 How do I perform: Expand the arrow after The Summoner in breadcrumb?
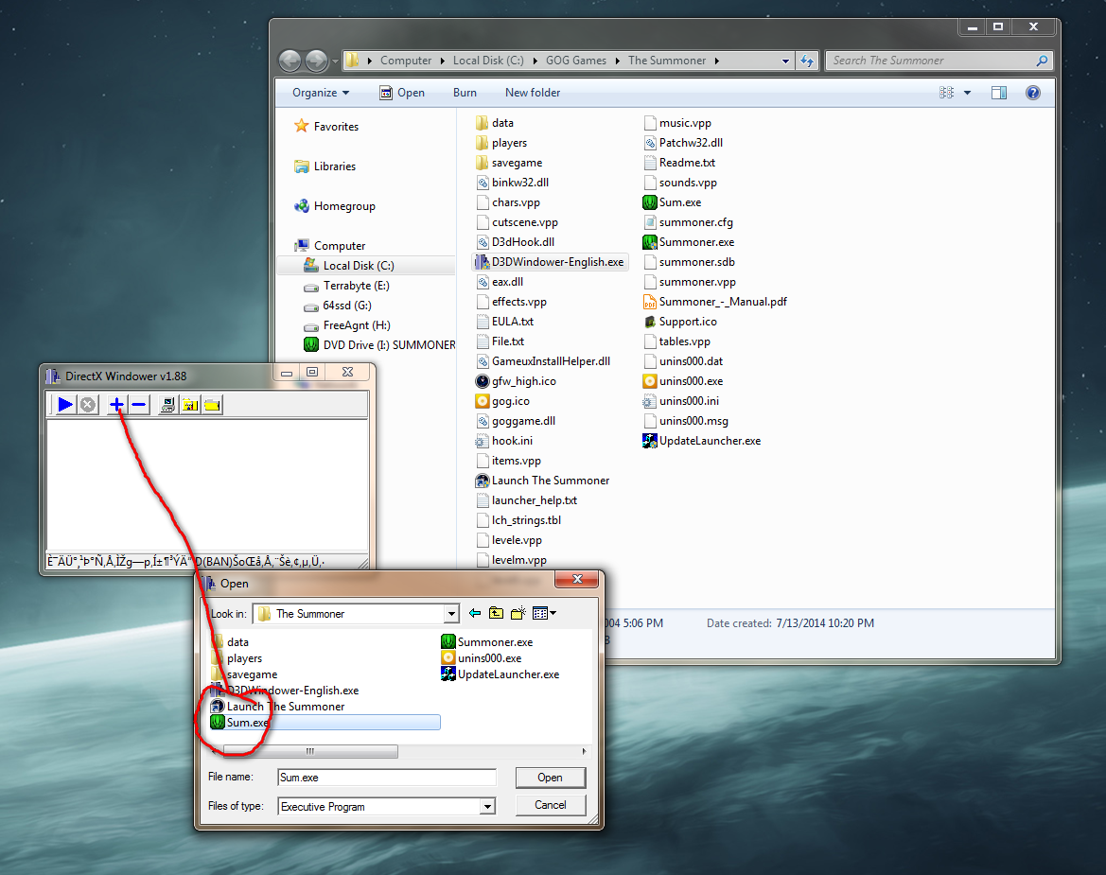[x=716, y=61]
